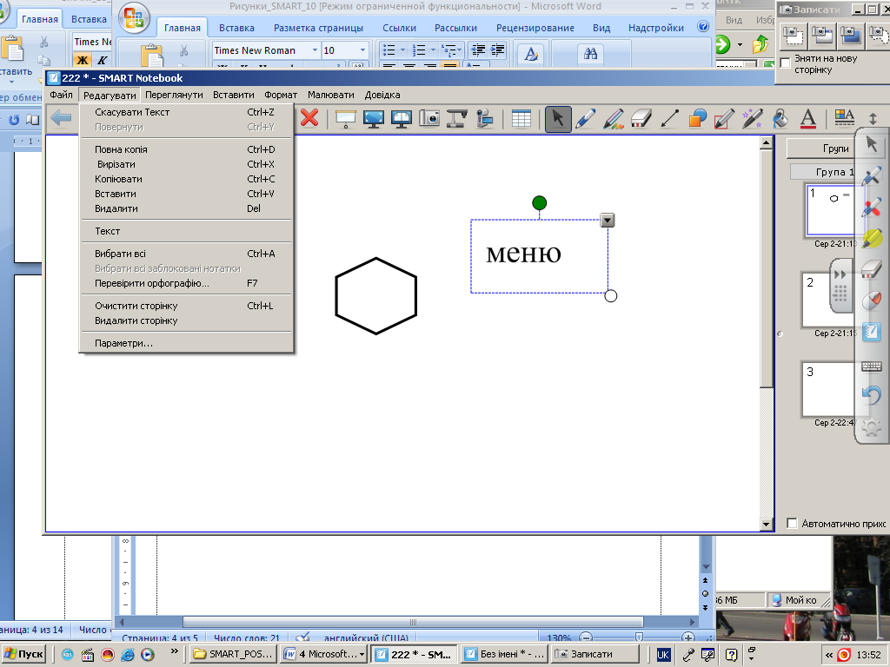Open the Формат menu
Screen dimensions: 890x667
[281, 95]
